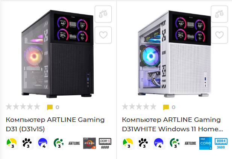Click black paw print icon under D31v15
This screenshot has height=159, width=232.
click(x=27, y=143)
